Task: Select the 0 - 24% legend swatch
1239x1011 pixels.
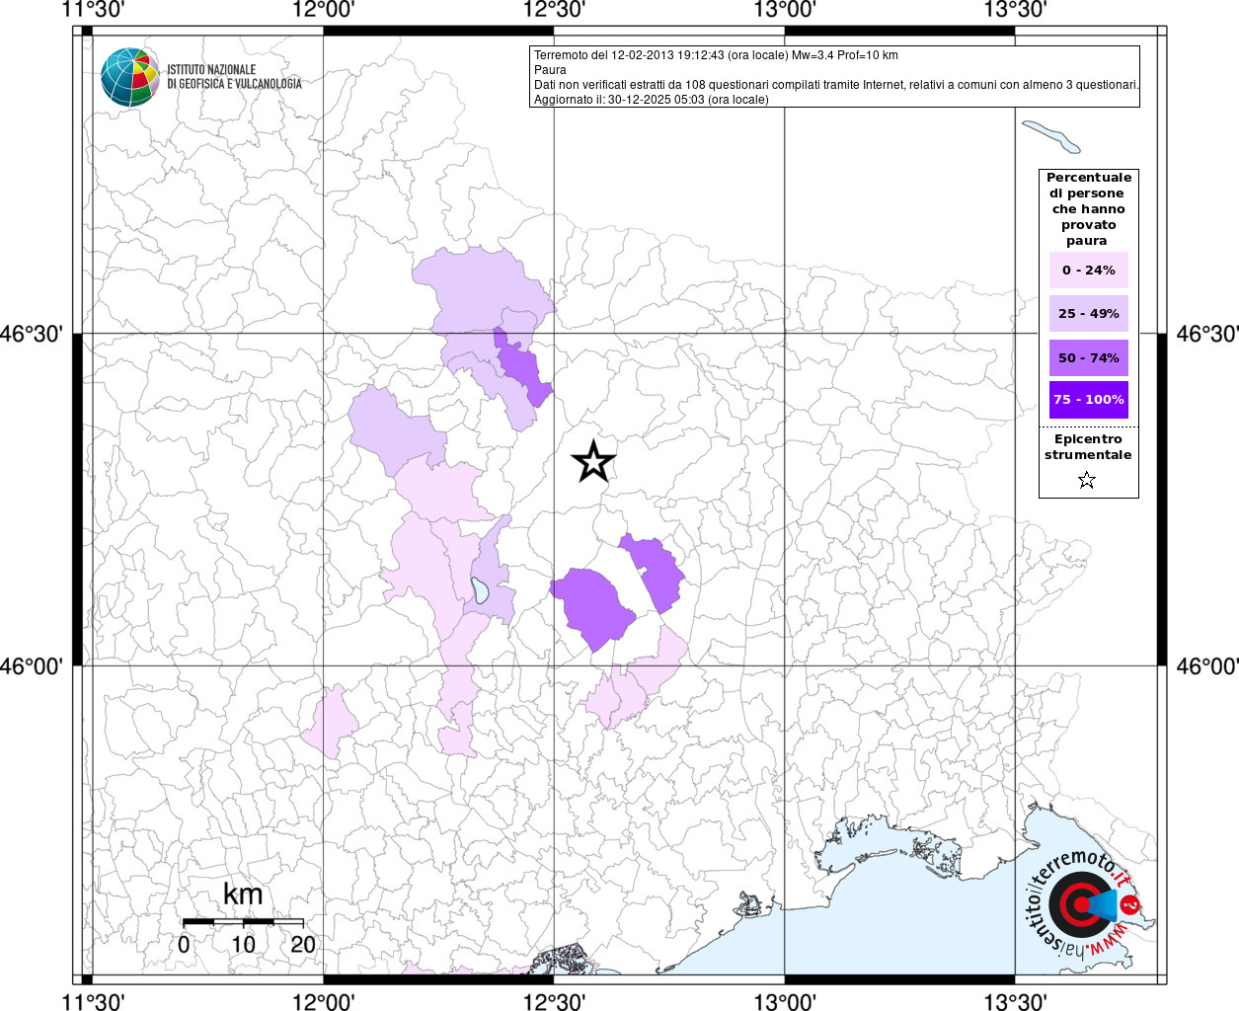Action: coord(1088,270)
